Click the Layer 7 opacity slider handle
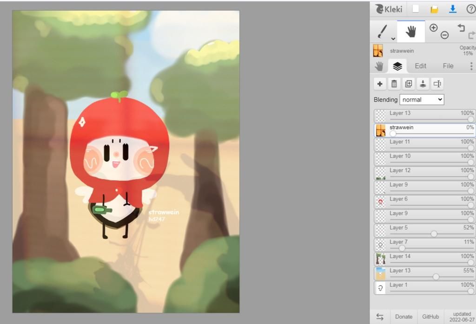 coord(402,248)
